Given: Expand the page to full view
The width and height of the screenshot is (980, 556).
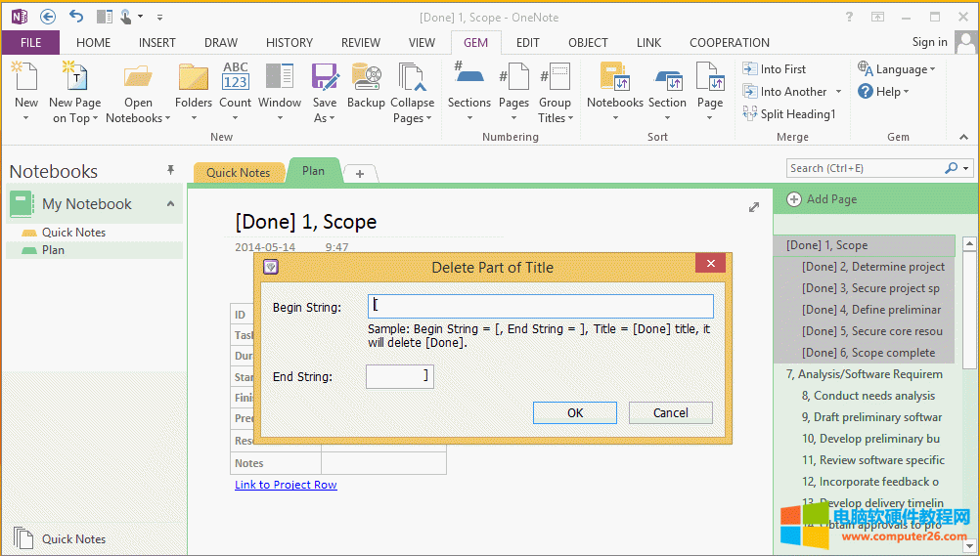Looking at the screenshot, I should [754, 207].
